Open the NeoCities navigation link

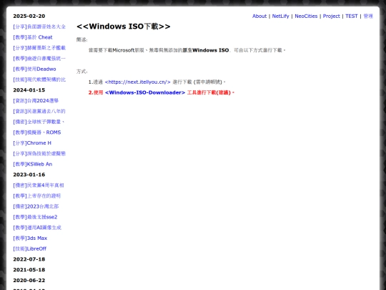pos(306,16)
